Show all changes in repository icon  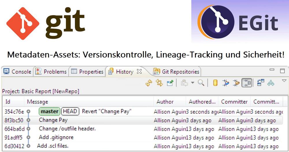pos(215,83)
